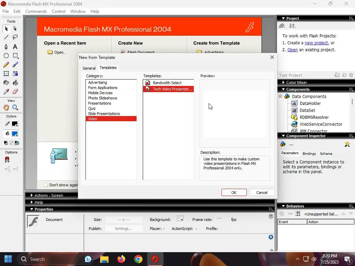Click the Open existing project link
The width and height of the screenshot is (355, 266).
tap(293, 50)
